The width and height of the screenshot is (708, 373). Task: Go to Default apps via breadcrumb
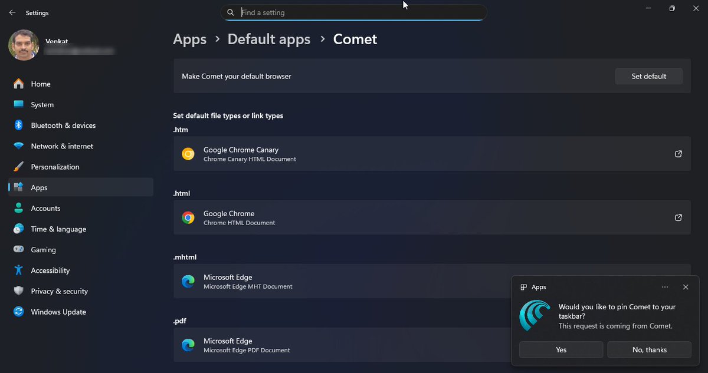coord(269,39)
